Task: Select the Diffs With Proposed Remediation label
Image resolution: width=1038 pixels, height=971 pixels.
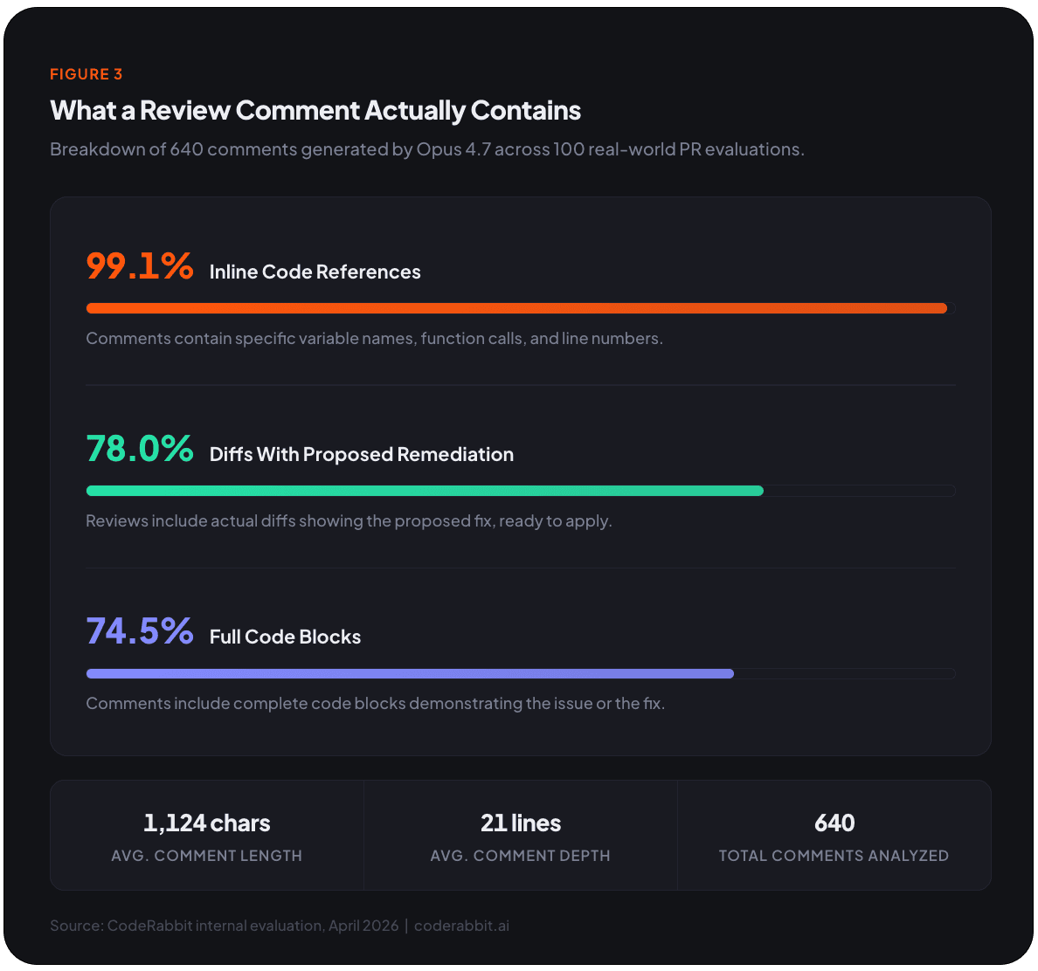Action: click(x=361, y=455)
